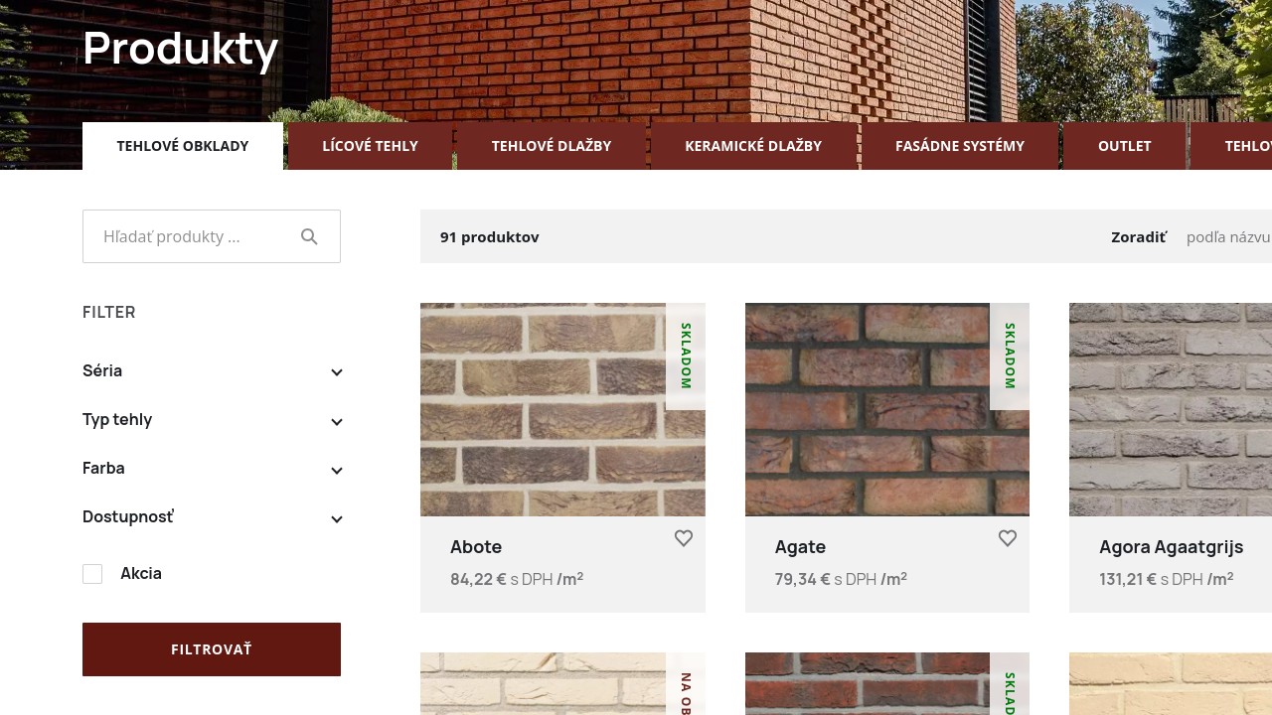Enable the Akcia filter checkbox
The width and height of the screenshot is (1272, 715).
click(92, 574)
